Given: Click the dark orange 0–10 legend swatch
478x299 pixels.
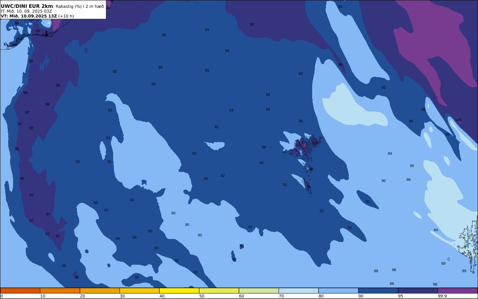Looking at the screenshot, I should (20, 290).
